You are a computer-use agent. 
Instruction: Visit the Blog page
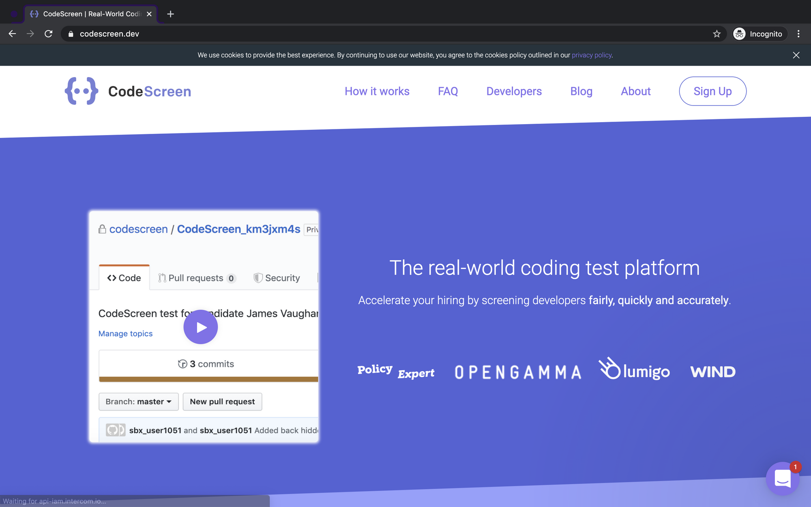pyautogui.click(x=581, y=91)
